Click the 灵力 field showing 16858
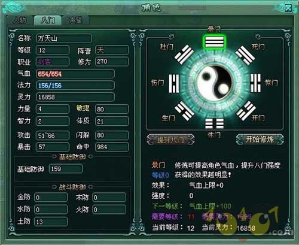 pyautogui.click(x=75, y=97)
